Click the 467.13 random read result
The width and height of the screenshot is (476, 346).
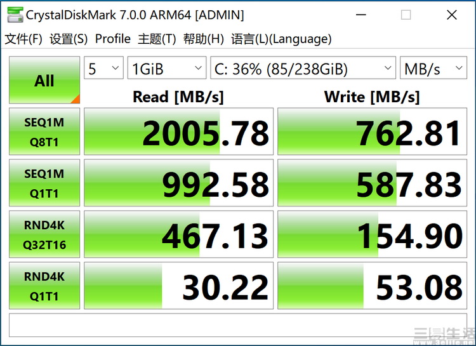[x=178, y=234]
